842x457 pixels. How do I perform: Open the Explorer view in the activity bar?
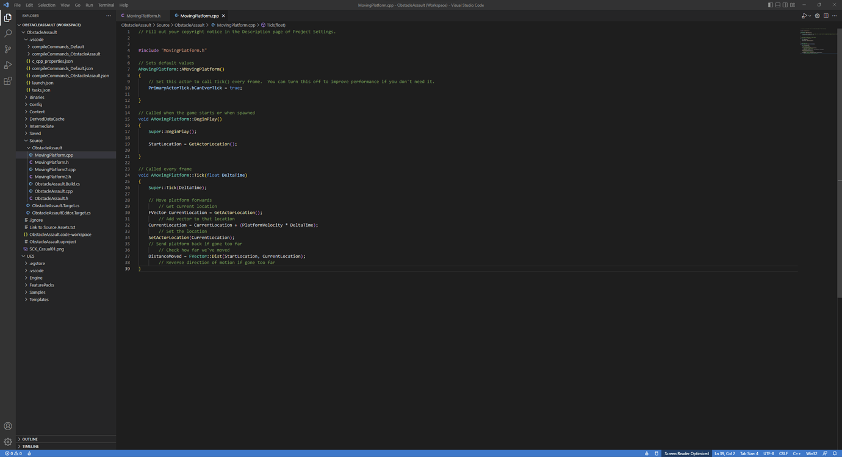(x=8, y=18)
